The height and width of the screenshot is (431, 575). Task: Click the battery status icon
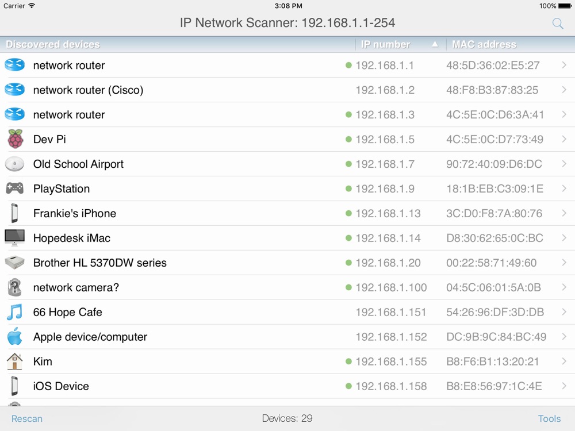[x=565, y=6]
